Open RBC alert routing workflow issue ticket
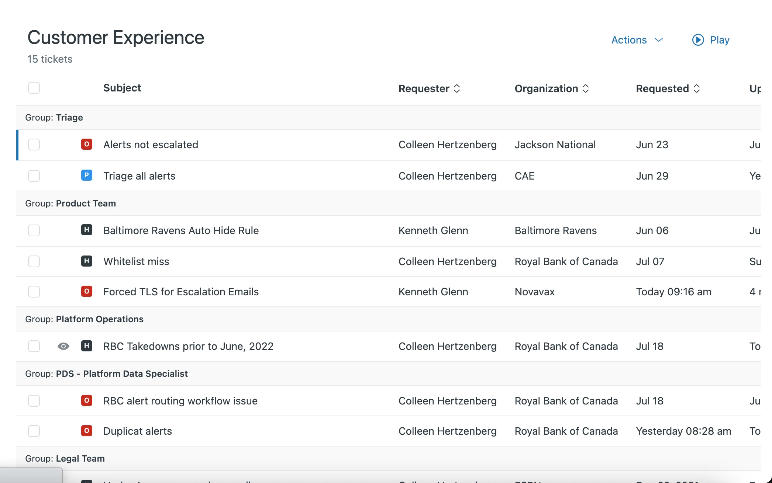The width and height of the screenshot is (772, 483). (x=180, y=401)
